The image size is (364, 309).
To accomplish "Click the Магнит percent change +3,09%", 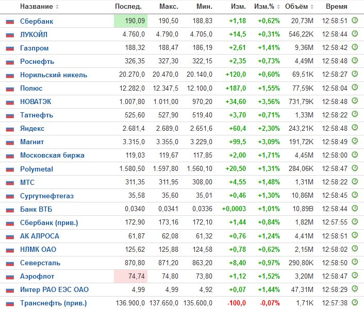I will (269, 142).
